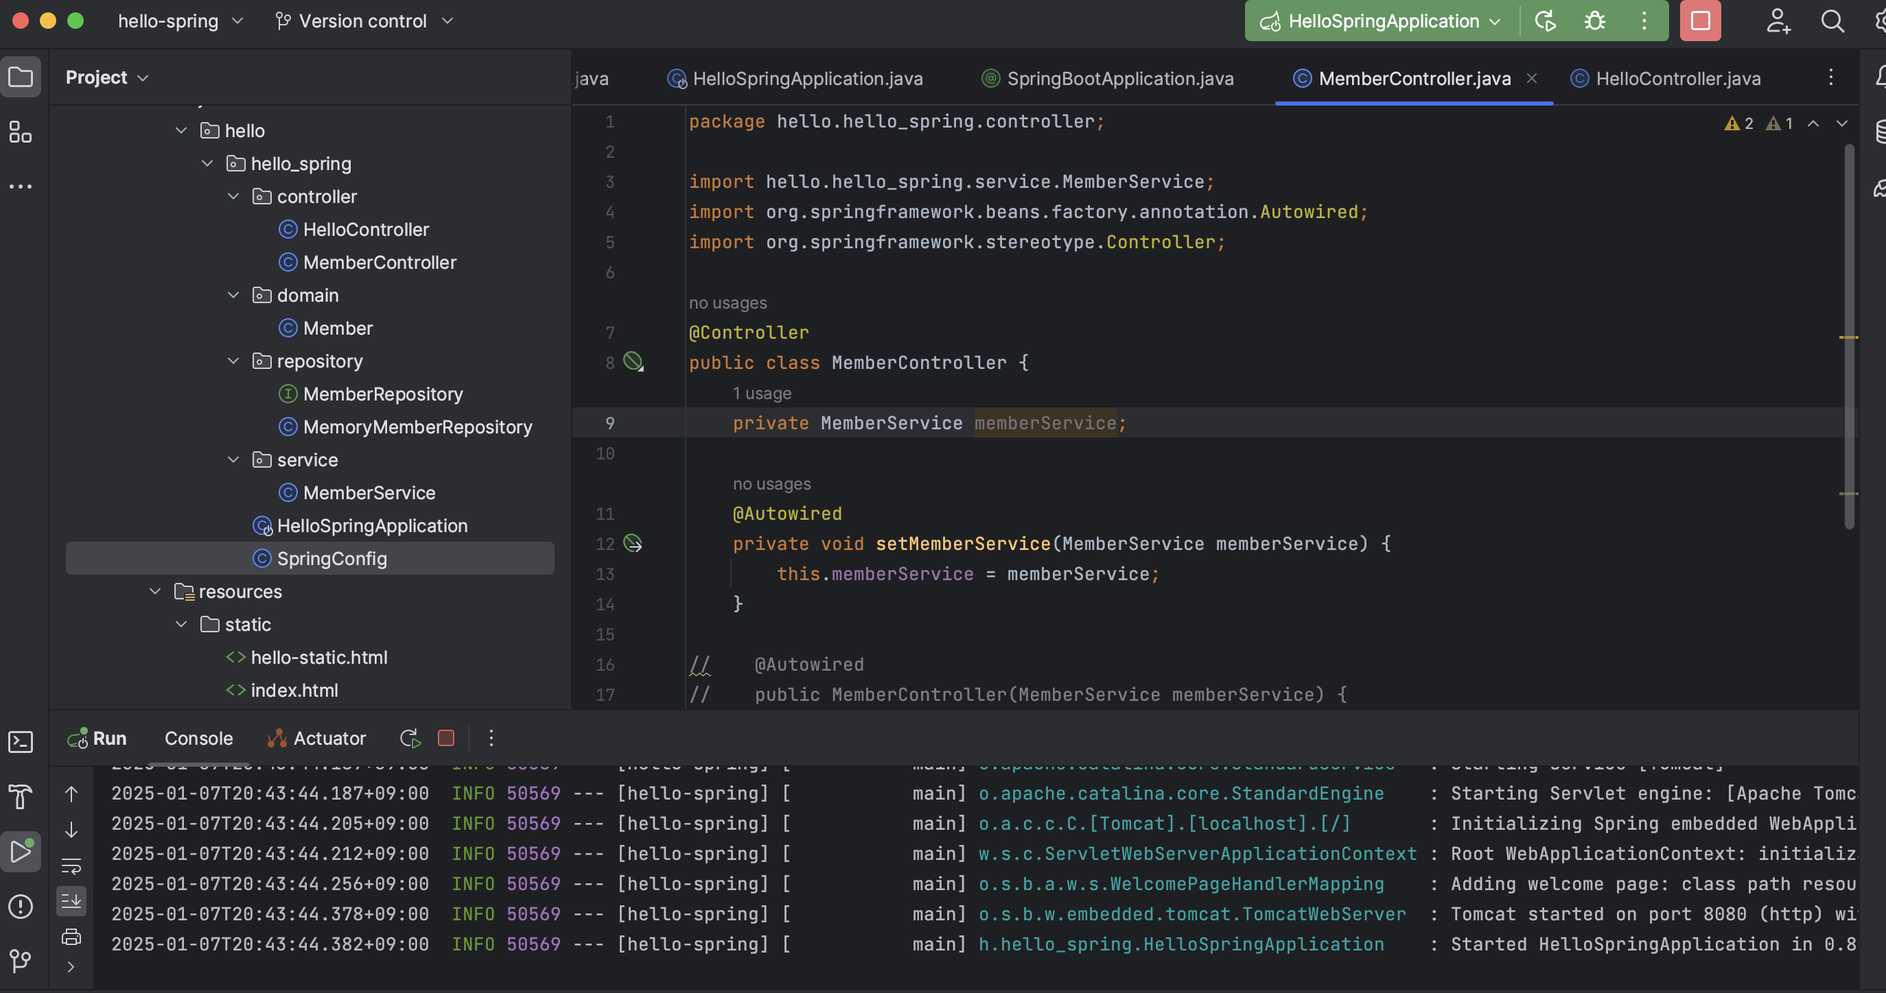1886x993 pixels.
Task: Stop process in the Run panel
Action: (x=446, y=738)
